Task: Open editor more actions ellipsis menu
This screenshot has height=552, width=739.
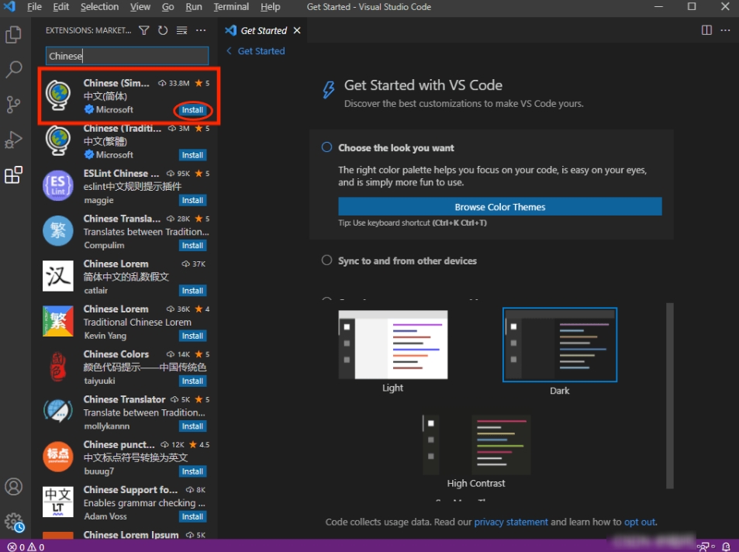Action: point(725,30)
